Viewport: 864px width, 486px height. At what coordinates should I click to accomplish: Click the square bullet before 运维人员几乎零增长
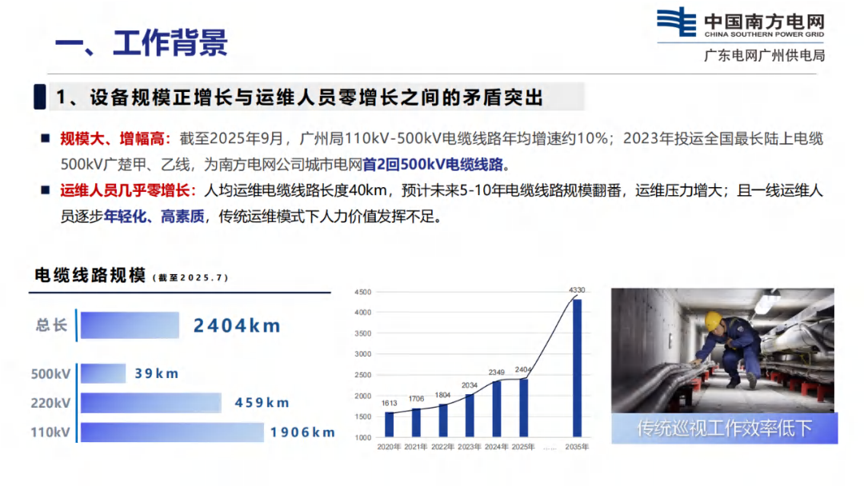[46, 191]
